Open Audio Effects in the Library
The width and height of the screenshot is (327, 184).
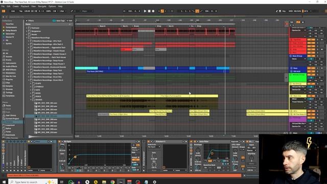(11, 66)
